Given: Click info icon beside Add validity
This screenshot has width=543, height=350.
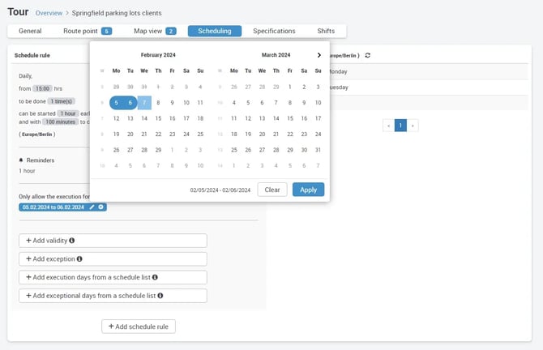Looking at the screenshot, I should point(71,241).
